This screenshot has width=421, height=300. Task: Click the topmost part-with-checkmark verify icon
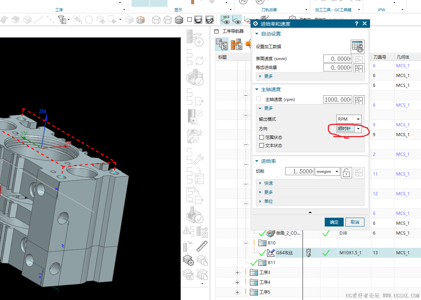pyautogui.click(x=195, y=77)
